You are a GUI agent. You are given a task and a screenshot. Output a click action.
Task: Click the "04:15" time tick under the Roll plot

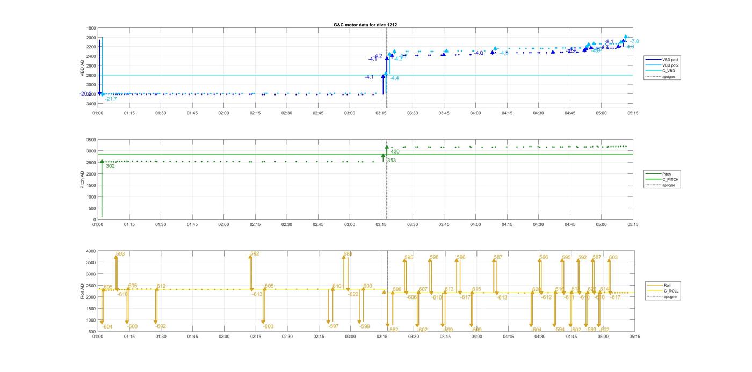coord(508,337)
